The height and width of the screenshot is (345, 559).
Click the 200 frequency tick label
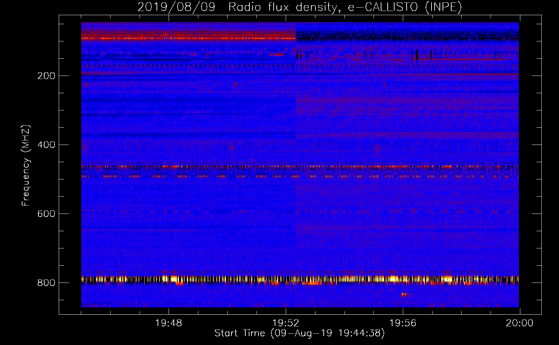46,76
